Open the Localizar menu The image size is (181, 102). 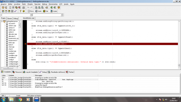click(17, 4)
